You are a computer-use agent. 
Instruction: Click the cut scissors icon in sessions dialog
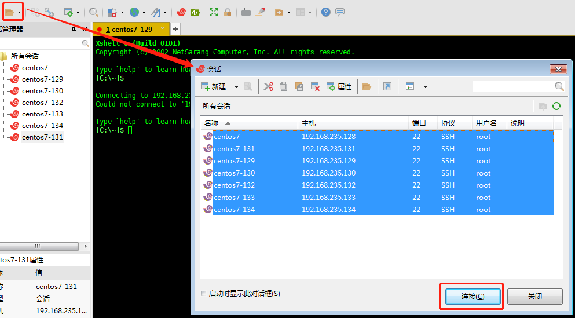pyautogui.click(x=268, y=86)
